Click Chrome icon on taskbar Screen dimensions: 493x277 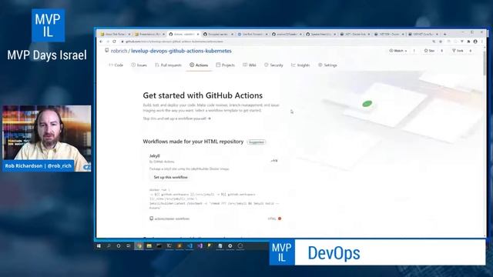pos(139,246)
